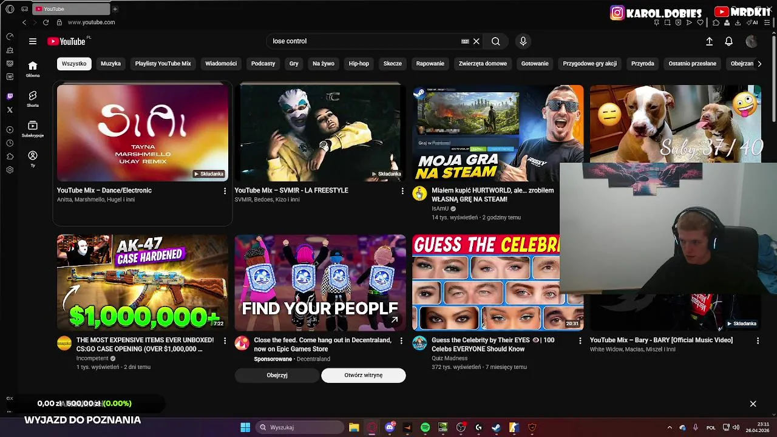
Task: Open the Find Your People ad thumbnail
Action: (320, 282)
